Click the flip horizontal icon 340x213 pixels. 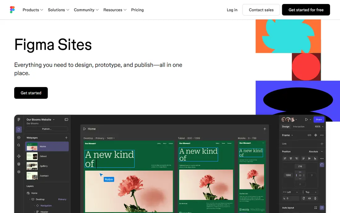click(309, 198)
